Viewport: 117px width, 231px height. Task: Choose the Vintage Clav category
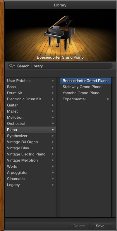30,148
